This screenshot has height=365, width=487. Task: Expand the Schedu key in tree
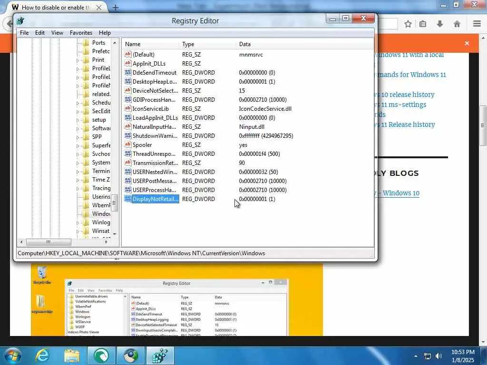[x=78, y=103]
